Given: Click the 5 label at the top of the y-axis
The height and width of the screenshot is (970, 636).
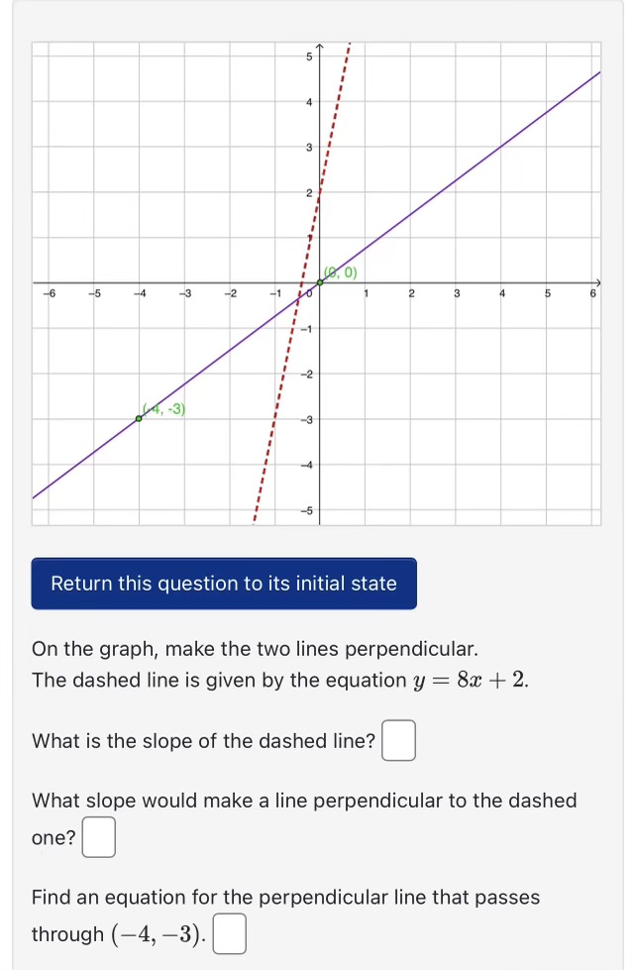Looking at the screenshot, I should tap(310, 56).
